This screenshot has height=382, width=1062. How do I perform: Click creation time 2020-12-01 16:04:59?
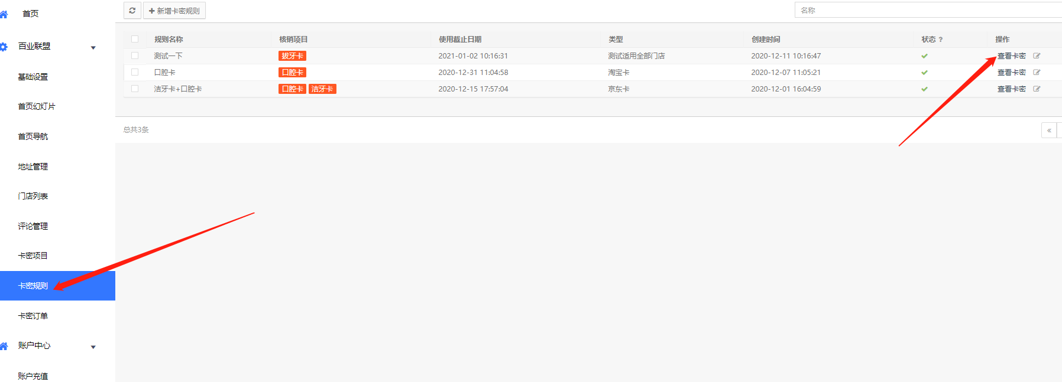tap(786, 89)
